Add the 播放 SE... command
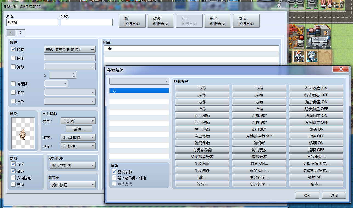The width and height of the screenshot is (353, 208). (x=316, y=177)
